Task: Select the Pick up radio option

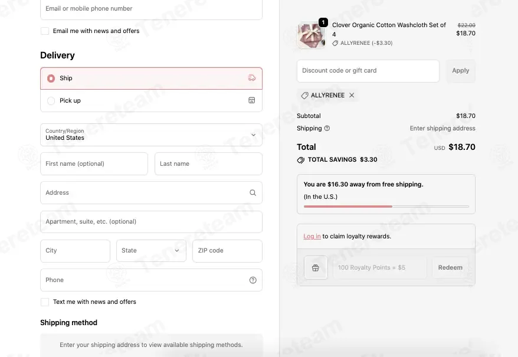Action: click(x=51, y=100)
